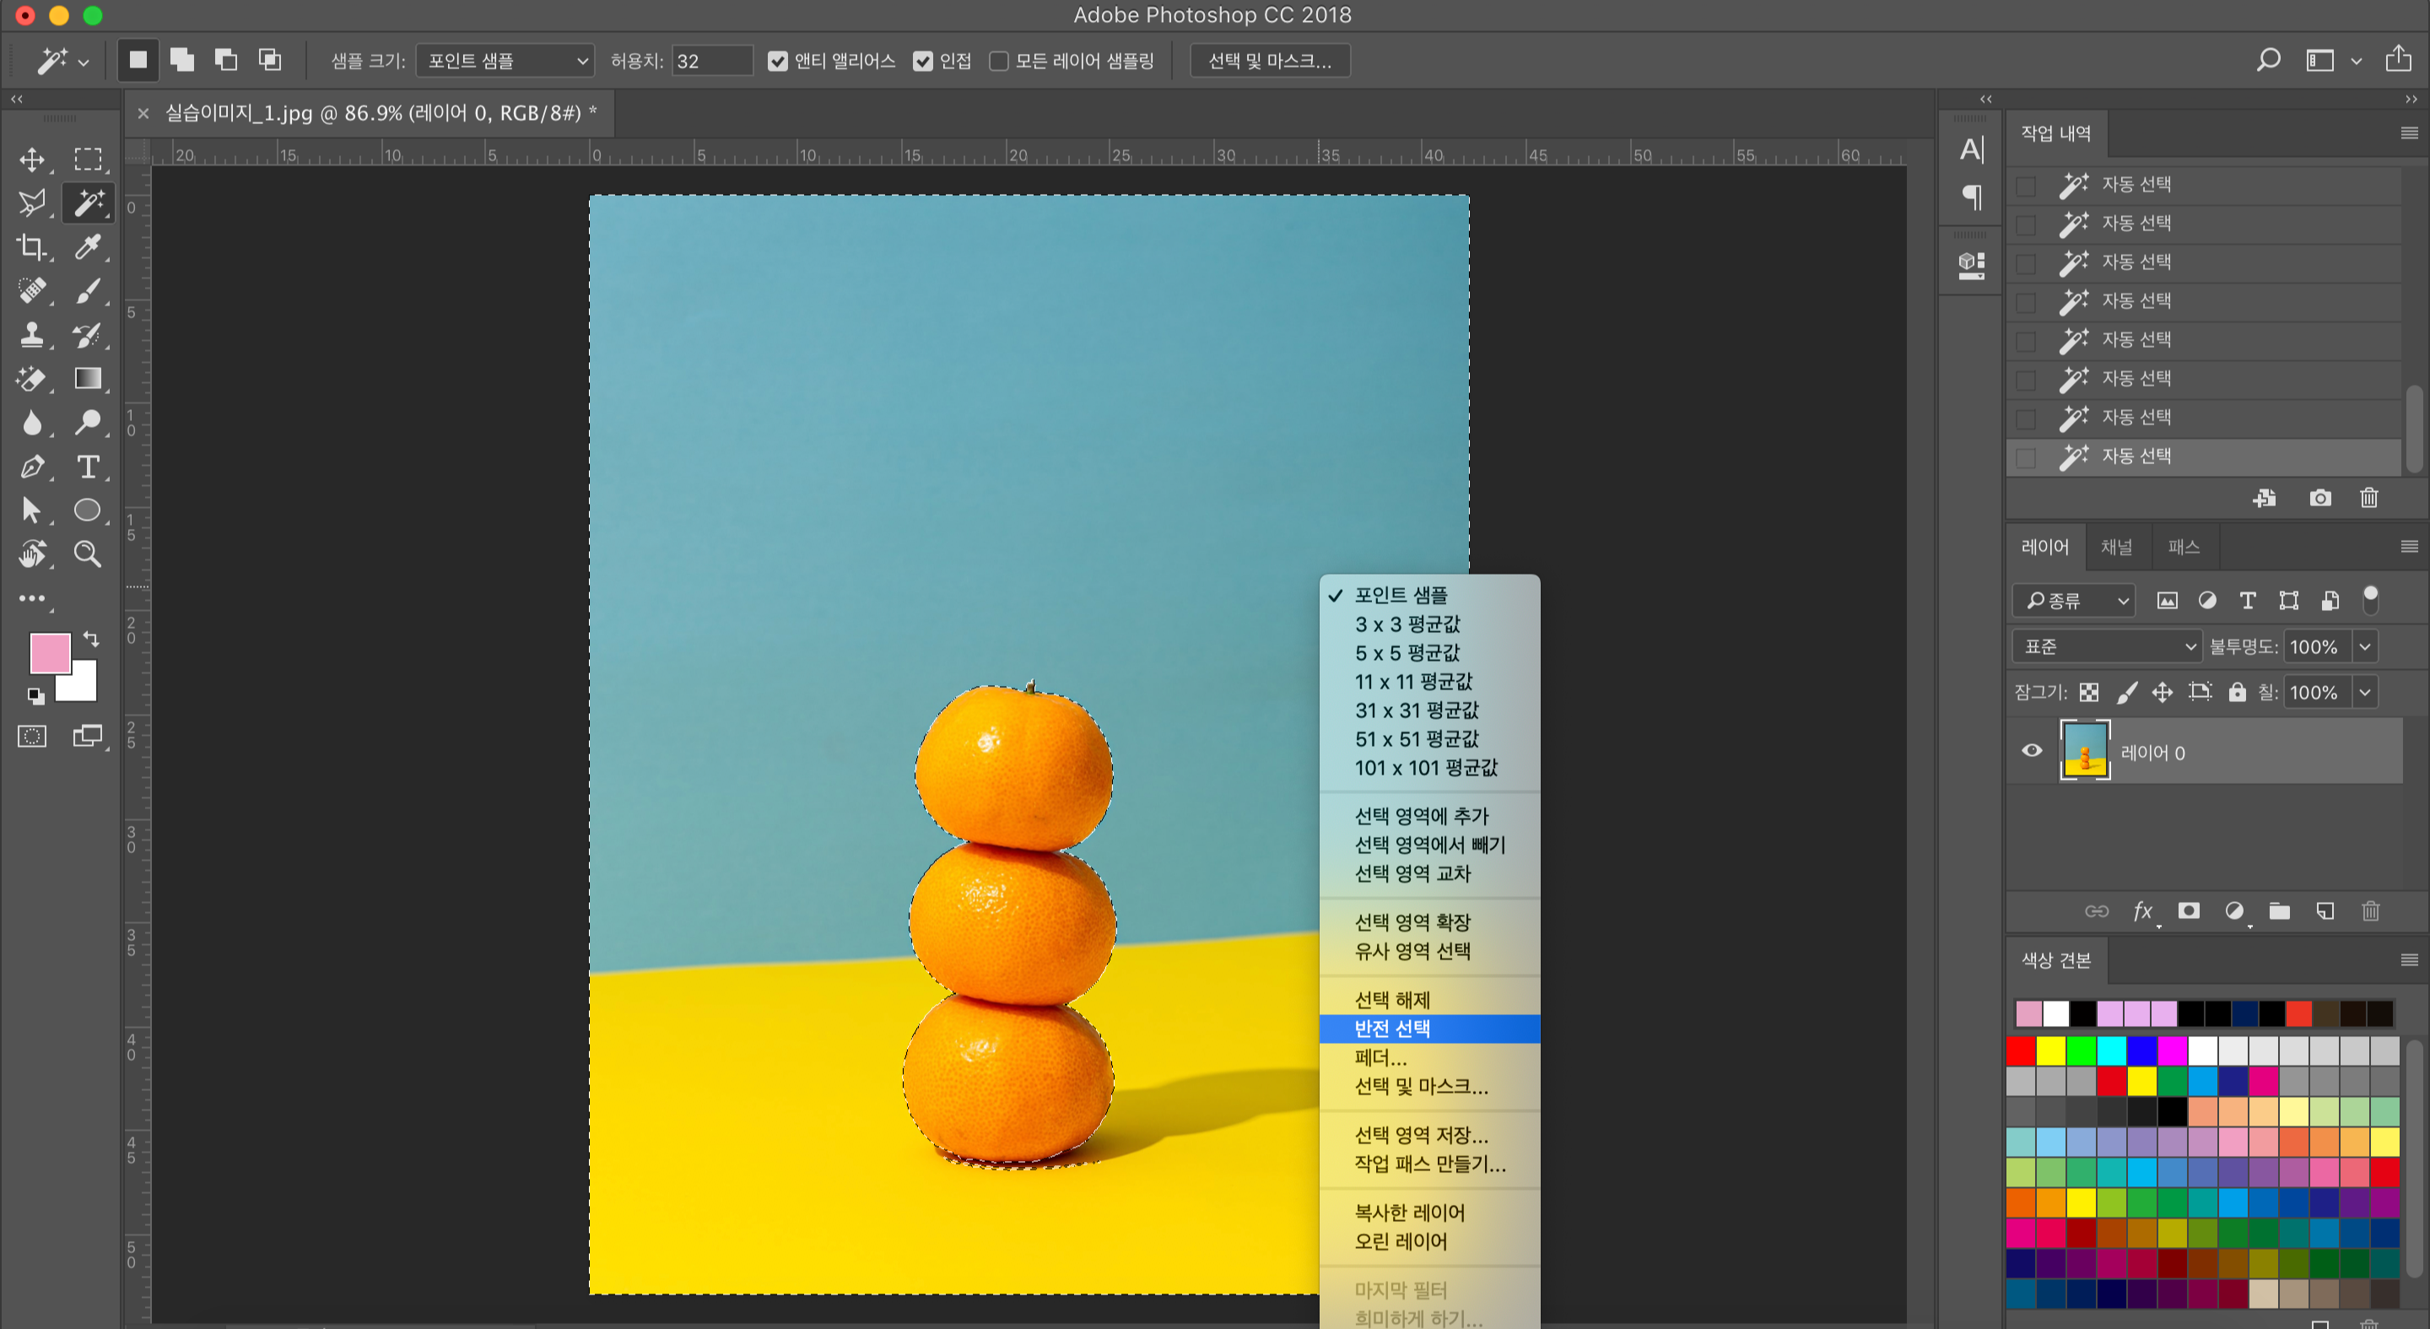Select the Move tool
Image resolution: width=2430 pixels, height=1329 pixels.
pos(32,159)
